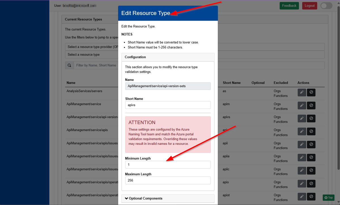Edit pencil icon for apii row
This screenshot has width=340, height=205.
pyautogui.click(x=302, y=144)
